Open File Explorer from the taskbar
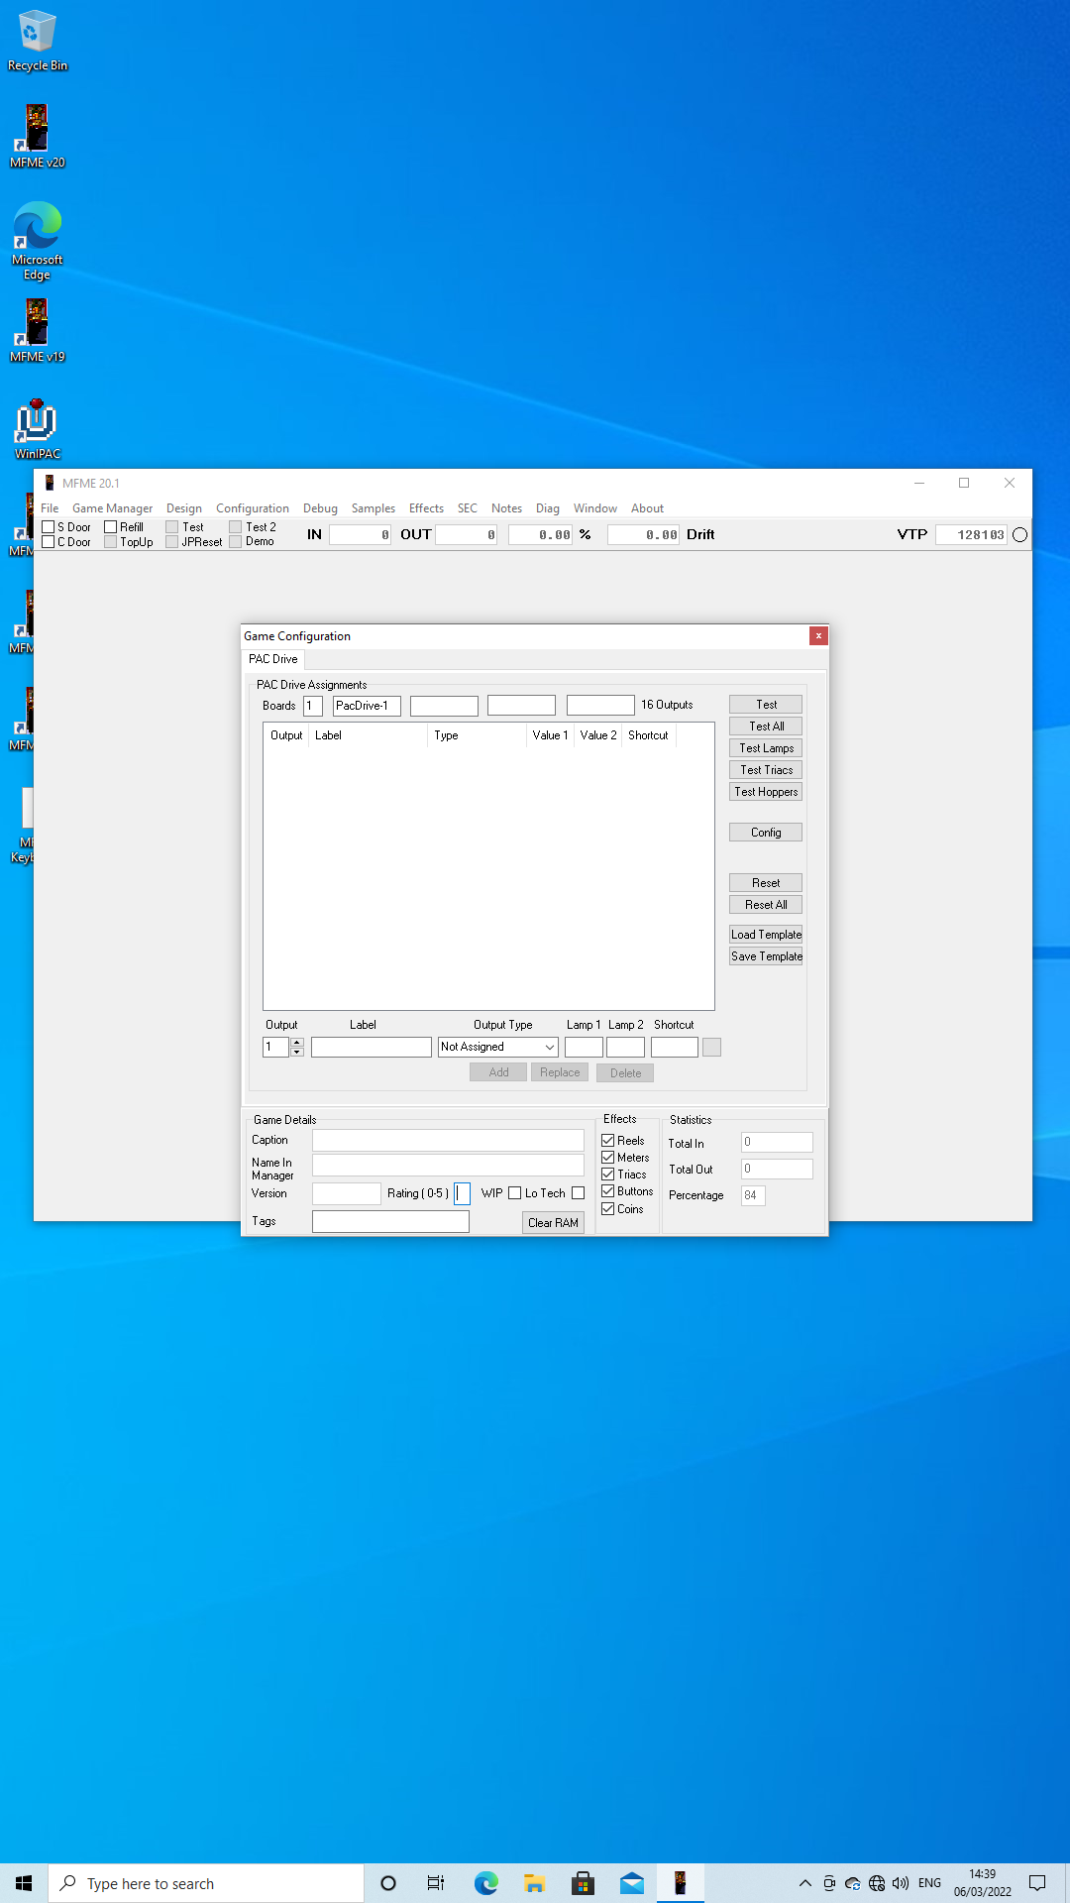The height and width of the screenshot is (1903, 1070). [x=535, y=1883]
